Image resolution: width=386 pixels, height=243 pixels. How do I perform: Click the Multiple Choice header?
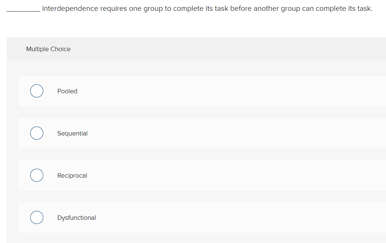48,49
